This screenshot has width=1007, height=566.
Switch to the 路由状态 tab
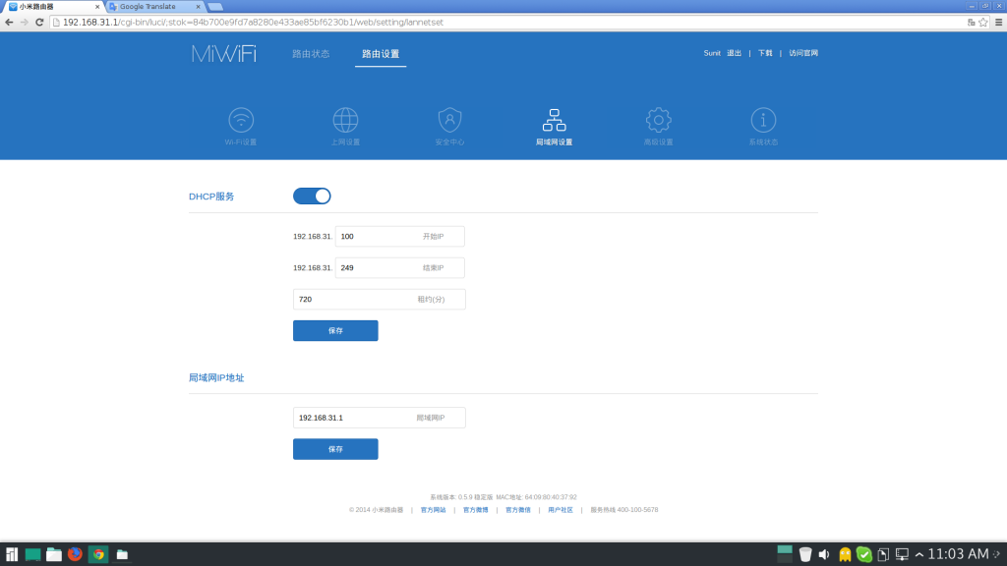click(x=310, y=56)
